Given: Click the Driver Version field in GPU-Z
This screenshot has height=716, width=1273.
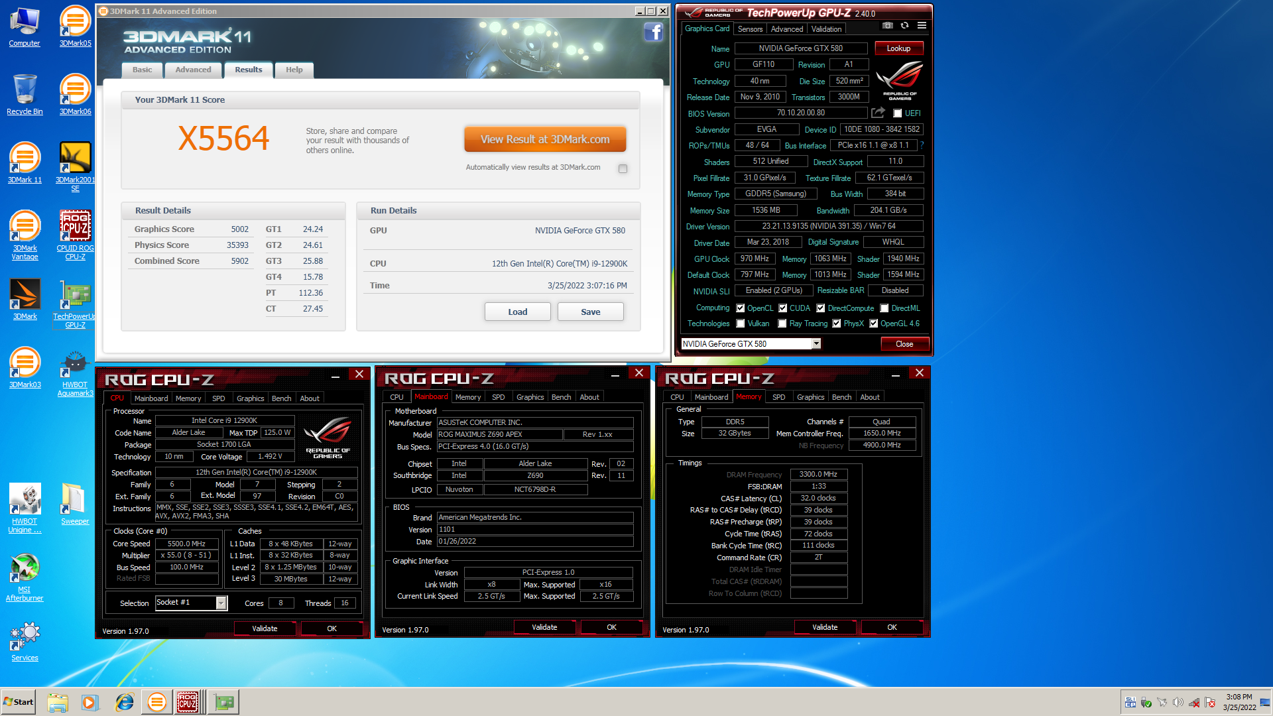Looking at the screenshot, I should pyautogui.click(x=829, y=226).
